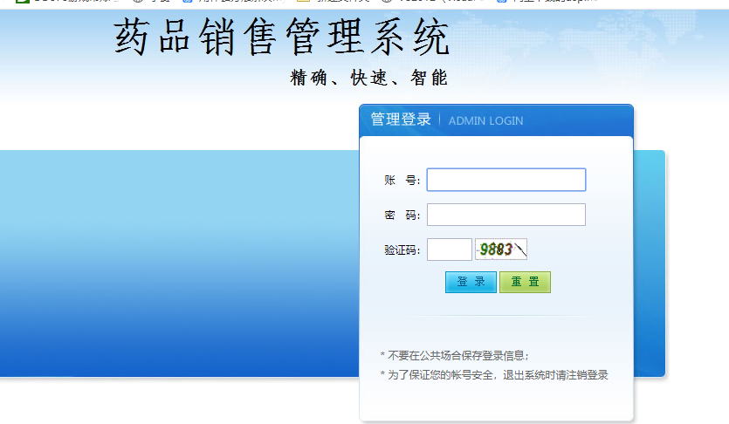Image resolution: width=729 pixels, height=424 pixels.
Task: Click the 为了保证您的帐号安全 logout reminder text
Action: 494,375
